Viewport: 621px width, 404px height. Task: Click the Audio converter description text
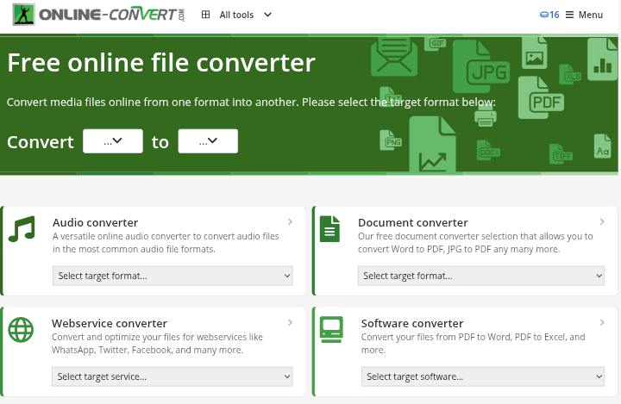pos(166,243)
